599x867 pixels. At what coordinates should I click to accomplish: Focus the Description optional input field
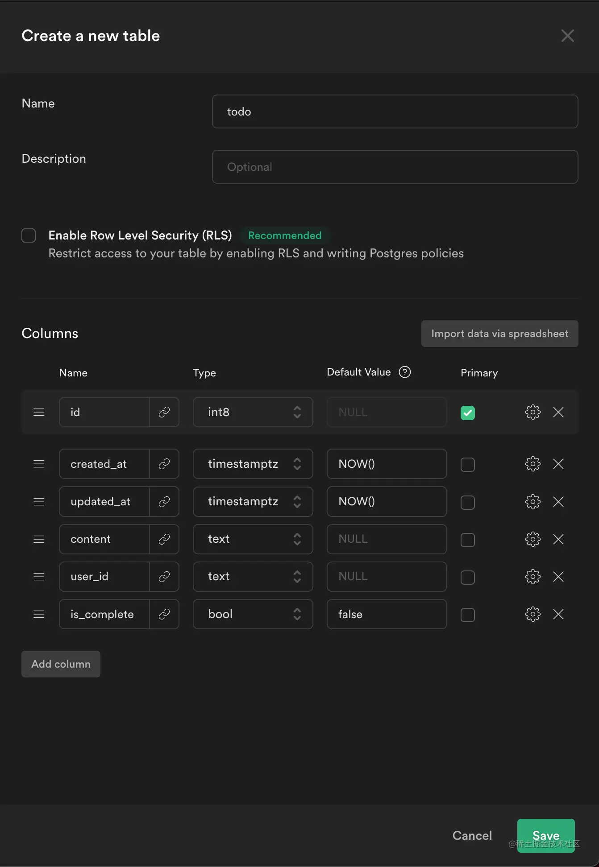pos(395,167)
